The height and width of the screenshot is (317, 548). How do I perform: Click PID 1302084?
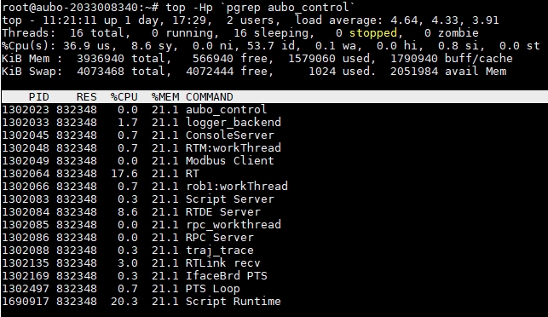(x=26, y=212)
